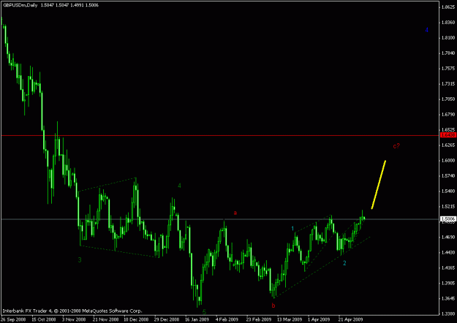The height and width of the screenshot is (323, 457).
Task: Click the 1.7315 price axis label
Action: (448, 84)
